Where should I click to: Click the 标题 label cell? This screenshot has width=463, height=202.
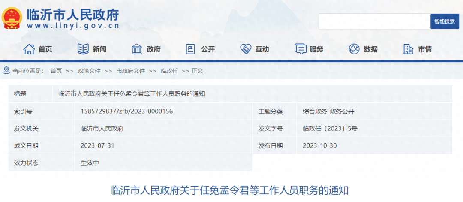point(30,94)
